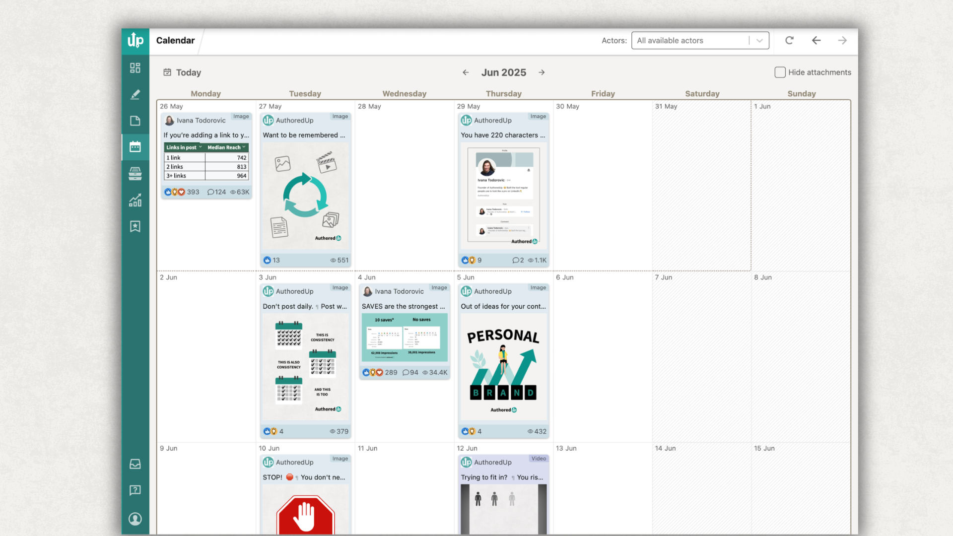
Task: Click the links table thumbnail on 26 May
Action: click(206, 162)
